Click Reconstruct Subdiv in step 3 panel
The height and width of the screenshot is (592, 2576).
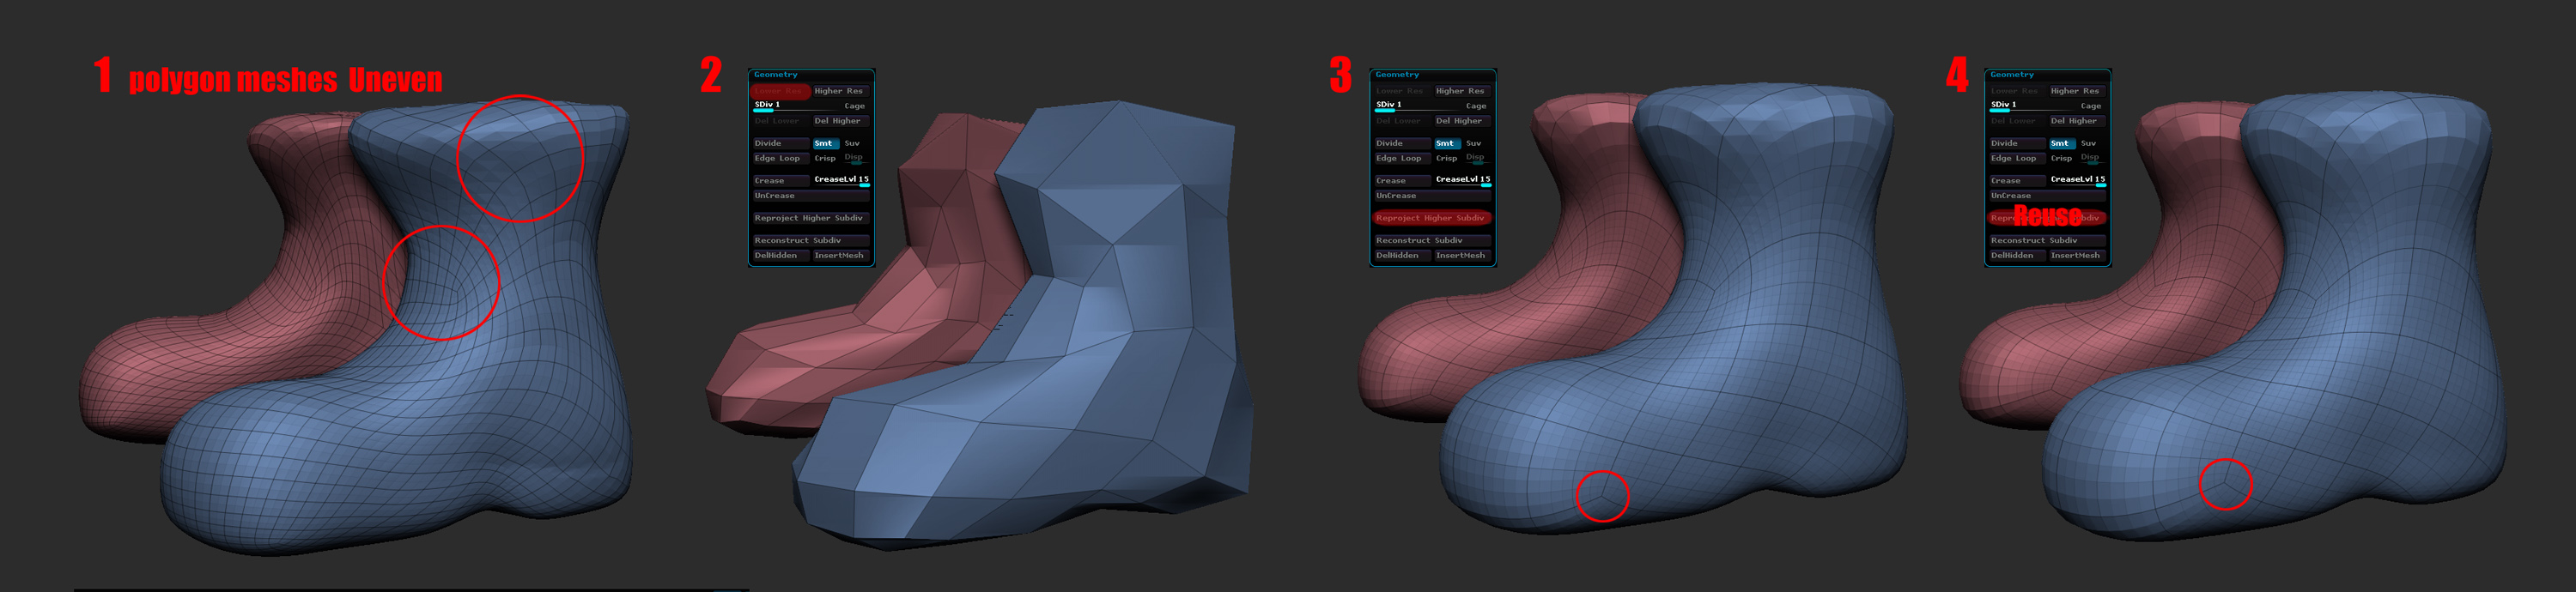(1434, 241)
